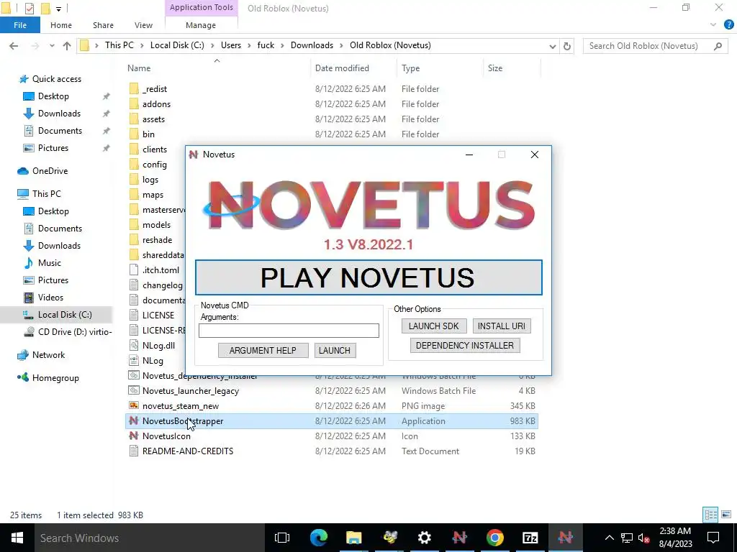Select the maps folder
Screen dimensions: 737x552
[153, 194]
